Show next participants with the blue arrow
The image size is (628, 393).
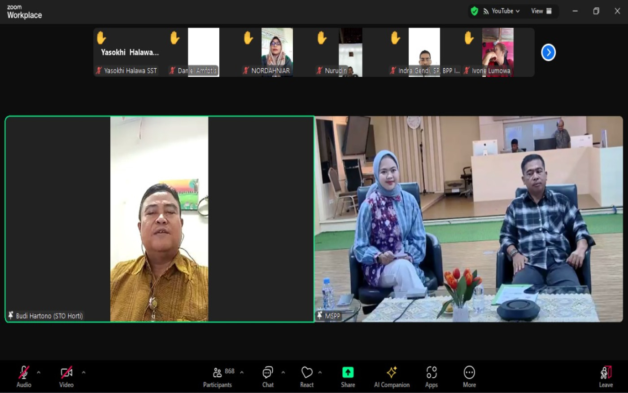point(548,53)
